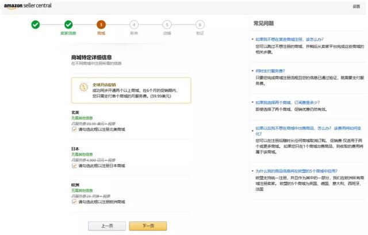
Task: Click the struck-through 4,900 日元 monthly fee
Action: (x=93, y=160)
